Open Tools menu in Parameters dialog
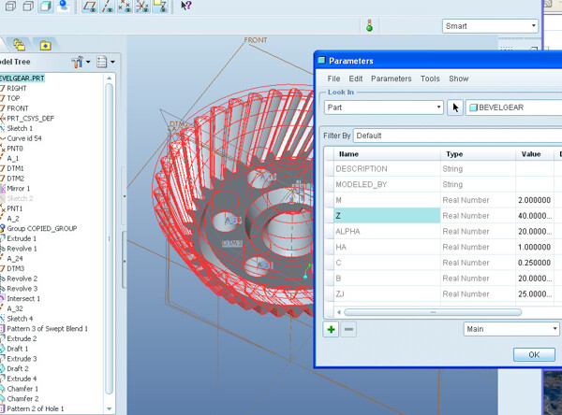The width and height of the screenshot is (562, 415). pos(430,79)
